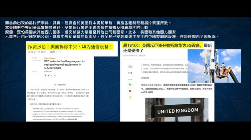Screen dimensions: 251x140
Task: Click the highlighted headline '斥资19亿！美国拆除中兴、华为通信设备！'
Action: (70, 47)
